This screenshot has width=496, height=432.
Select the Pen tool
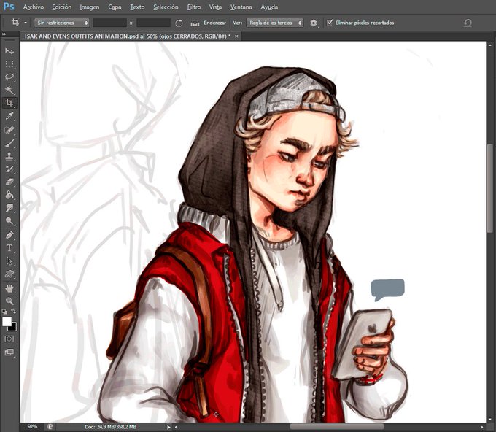tap(9, 235)
